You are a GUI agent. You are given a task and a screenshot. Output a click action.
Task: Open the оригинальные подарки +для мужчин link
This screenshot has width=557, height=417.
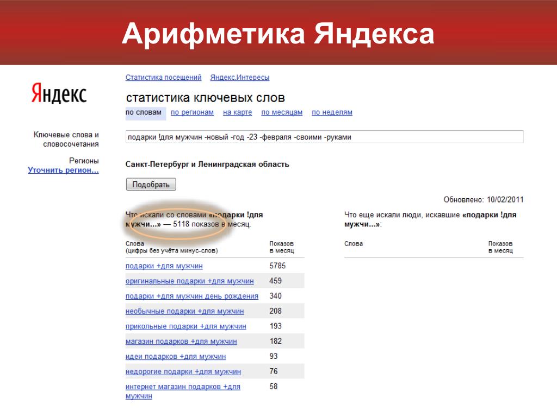pos(190,281)
